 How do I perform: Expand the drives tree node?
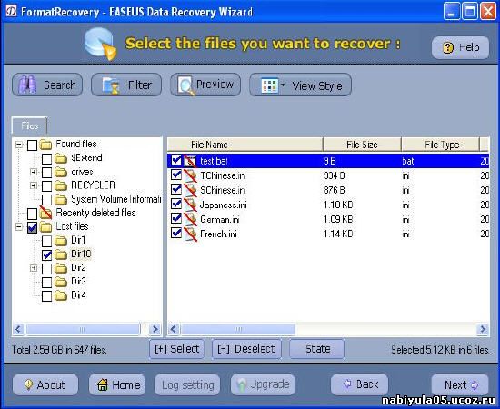tap(34, 172)
